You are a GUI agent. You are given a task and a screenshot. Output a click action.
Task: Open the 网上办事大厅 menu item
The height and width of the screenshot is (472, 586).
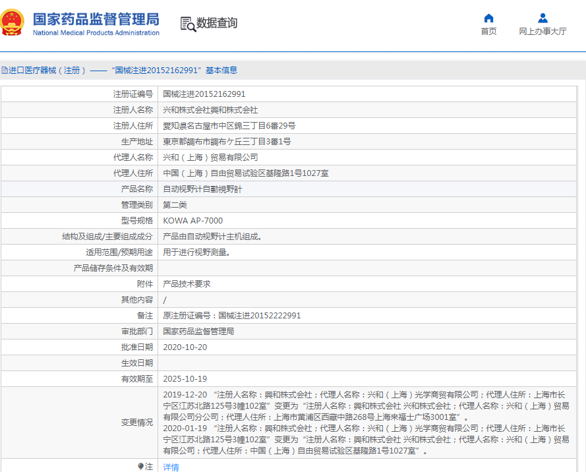pyautogui.click(x=542, y=31)
